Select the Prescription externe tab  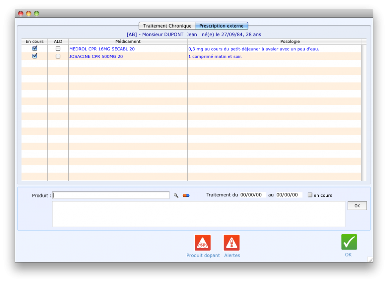221,26
